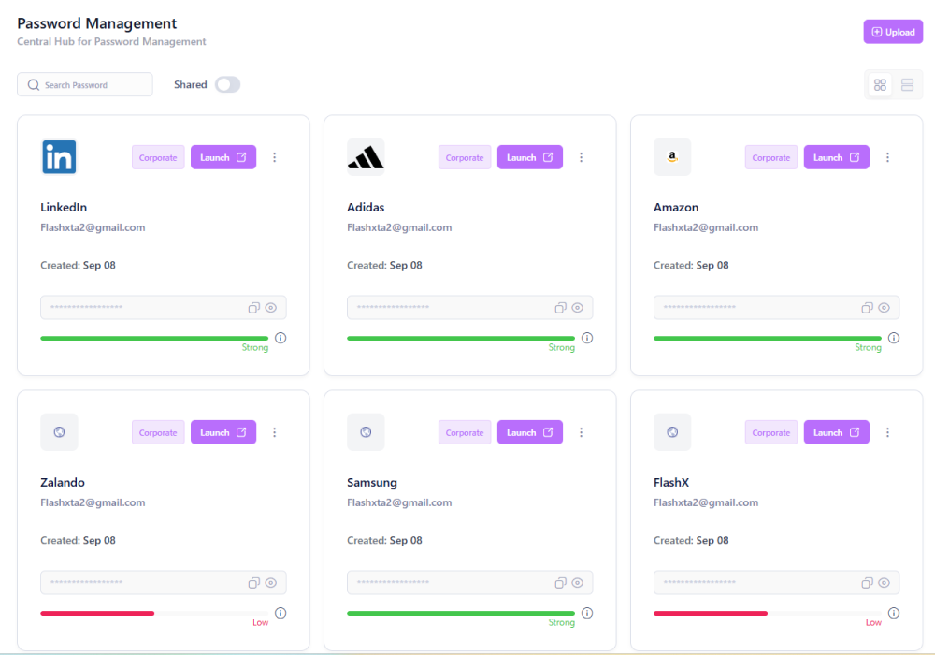Click the Corporate tag on Adidas card
Viewport: 935px width, 655px height.
pyautogui.click(x=465, y=157)
